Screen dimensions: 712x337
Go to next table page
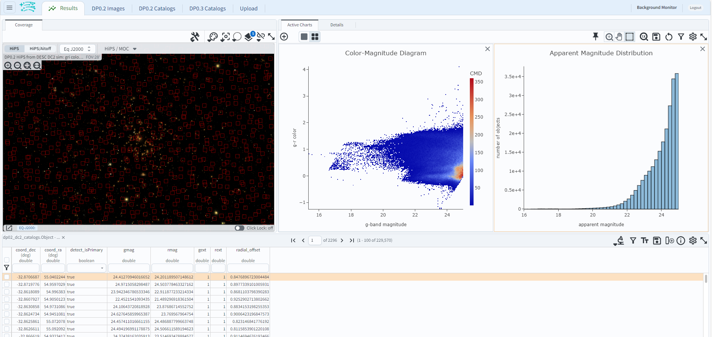point(342,241)
